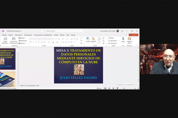Viewport: 178px width, 118px height.
Task: Open the Revisar ribbon tab
Action: (x=62, y=35)
